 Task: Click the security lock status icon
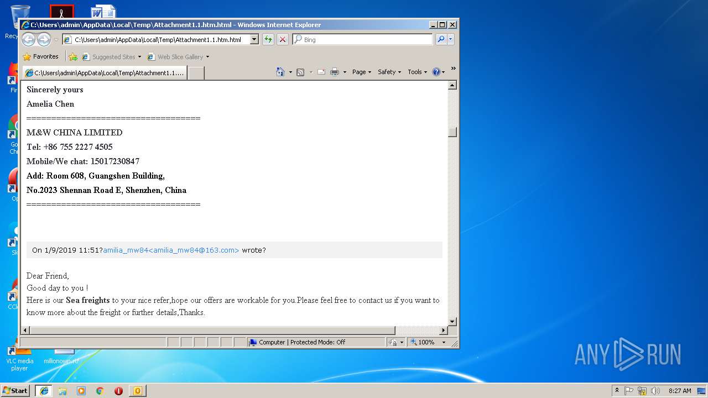point(393,342)
